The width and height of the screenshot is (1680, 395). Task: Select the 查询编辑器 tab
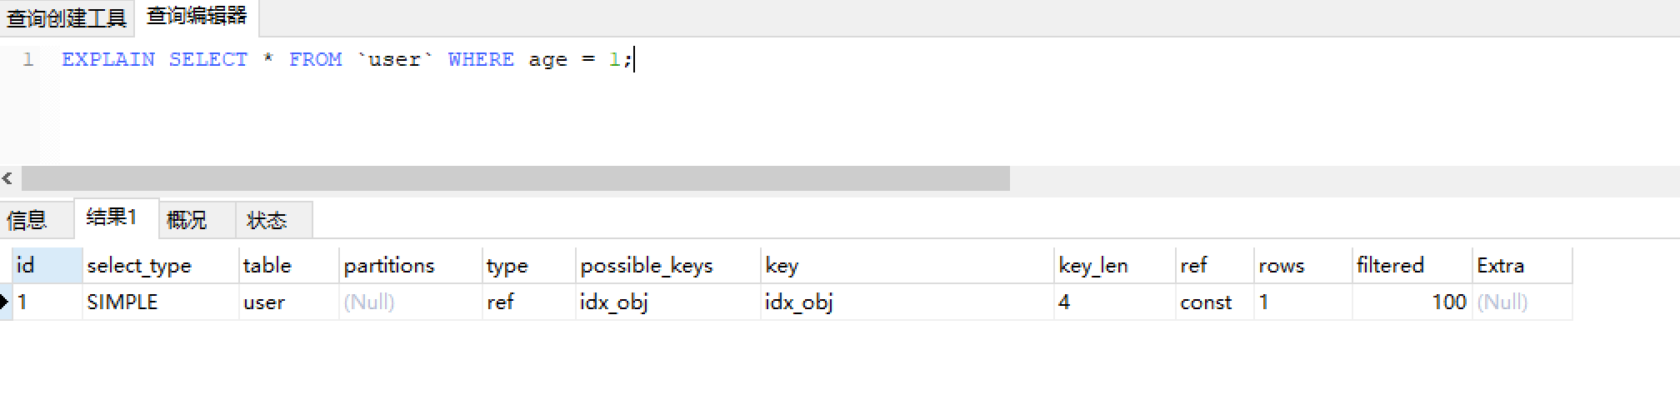click(197, 16)
